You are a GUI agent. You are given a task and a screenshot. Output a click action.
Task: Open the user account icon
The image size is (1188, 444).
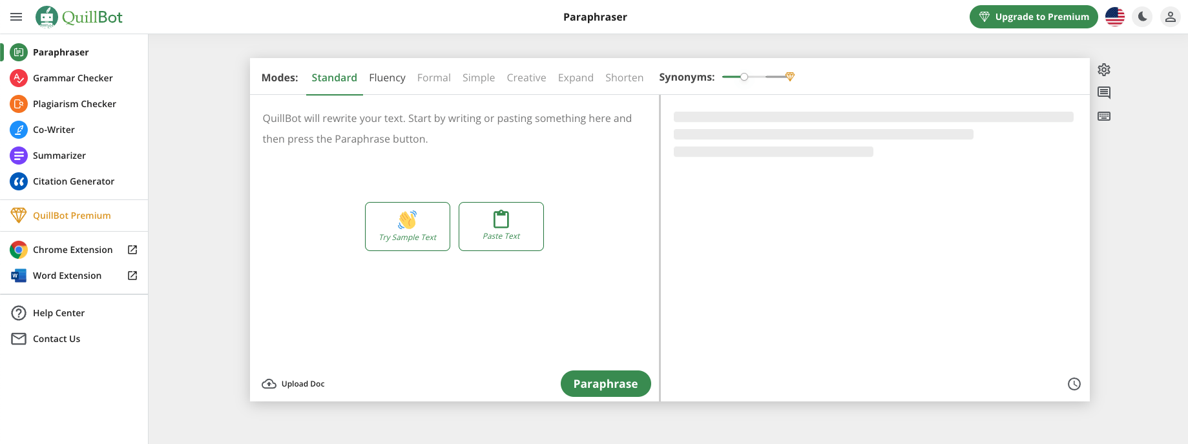click(x=1171, y=17)
